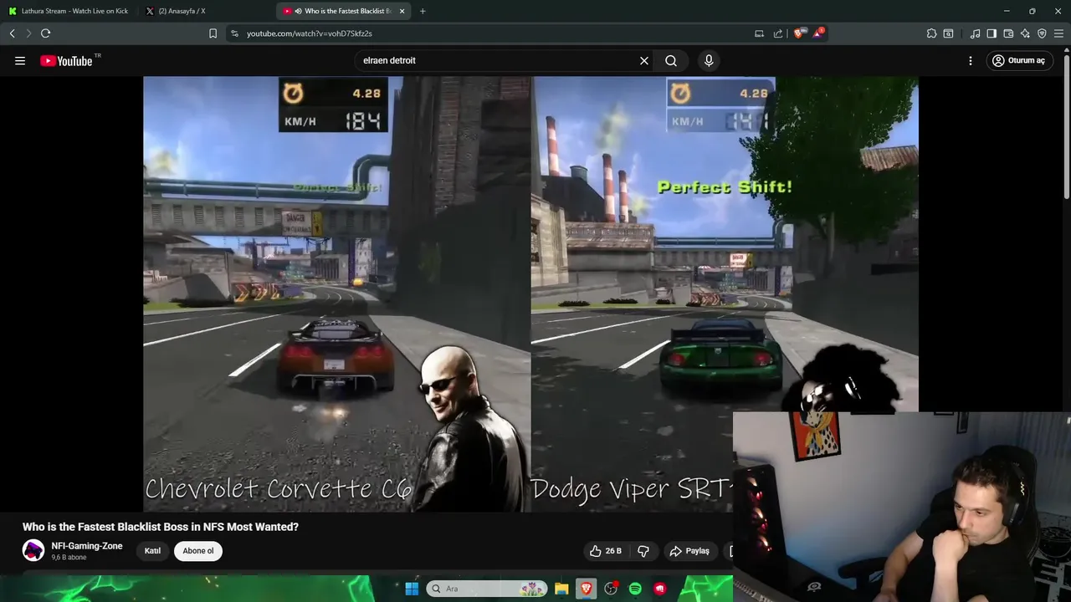Switch to the '(2) Anasayfa / X' tab
The image size is (1071, 602).
pos(205,11)
